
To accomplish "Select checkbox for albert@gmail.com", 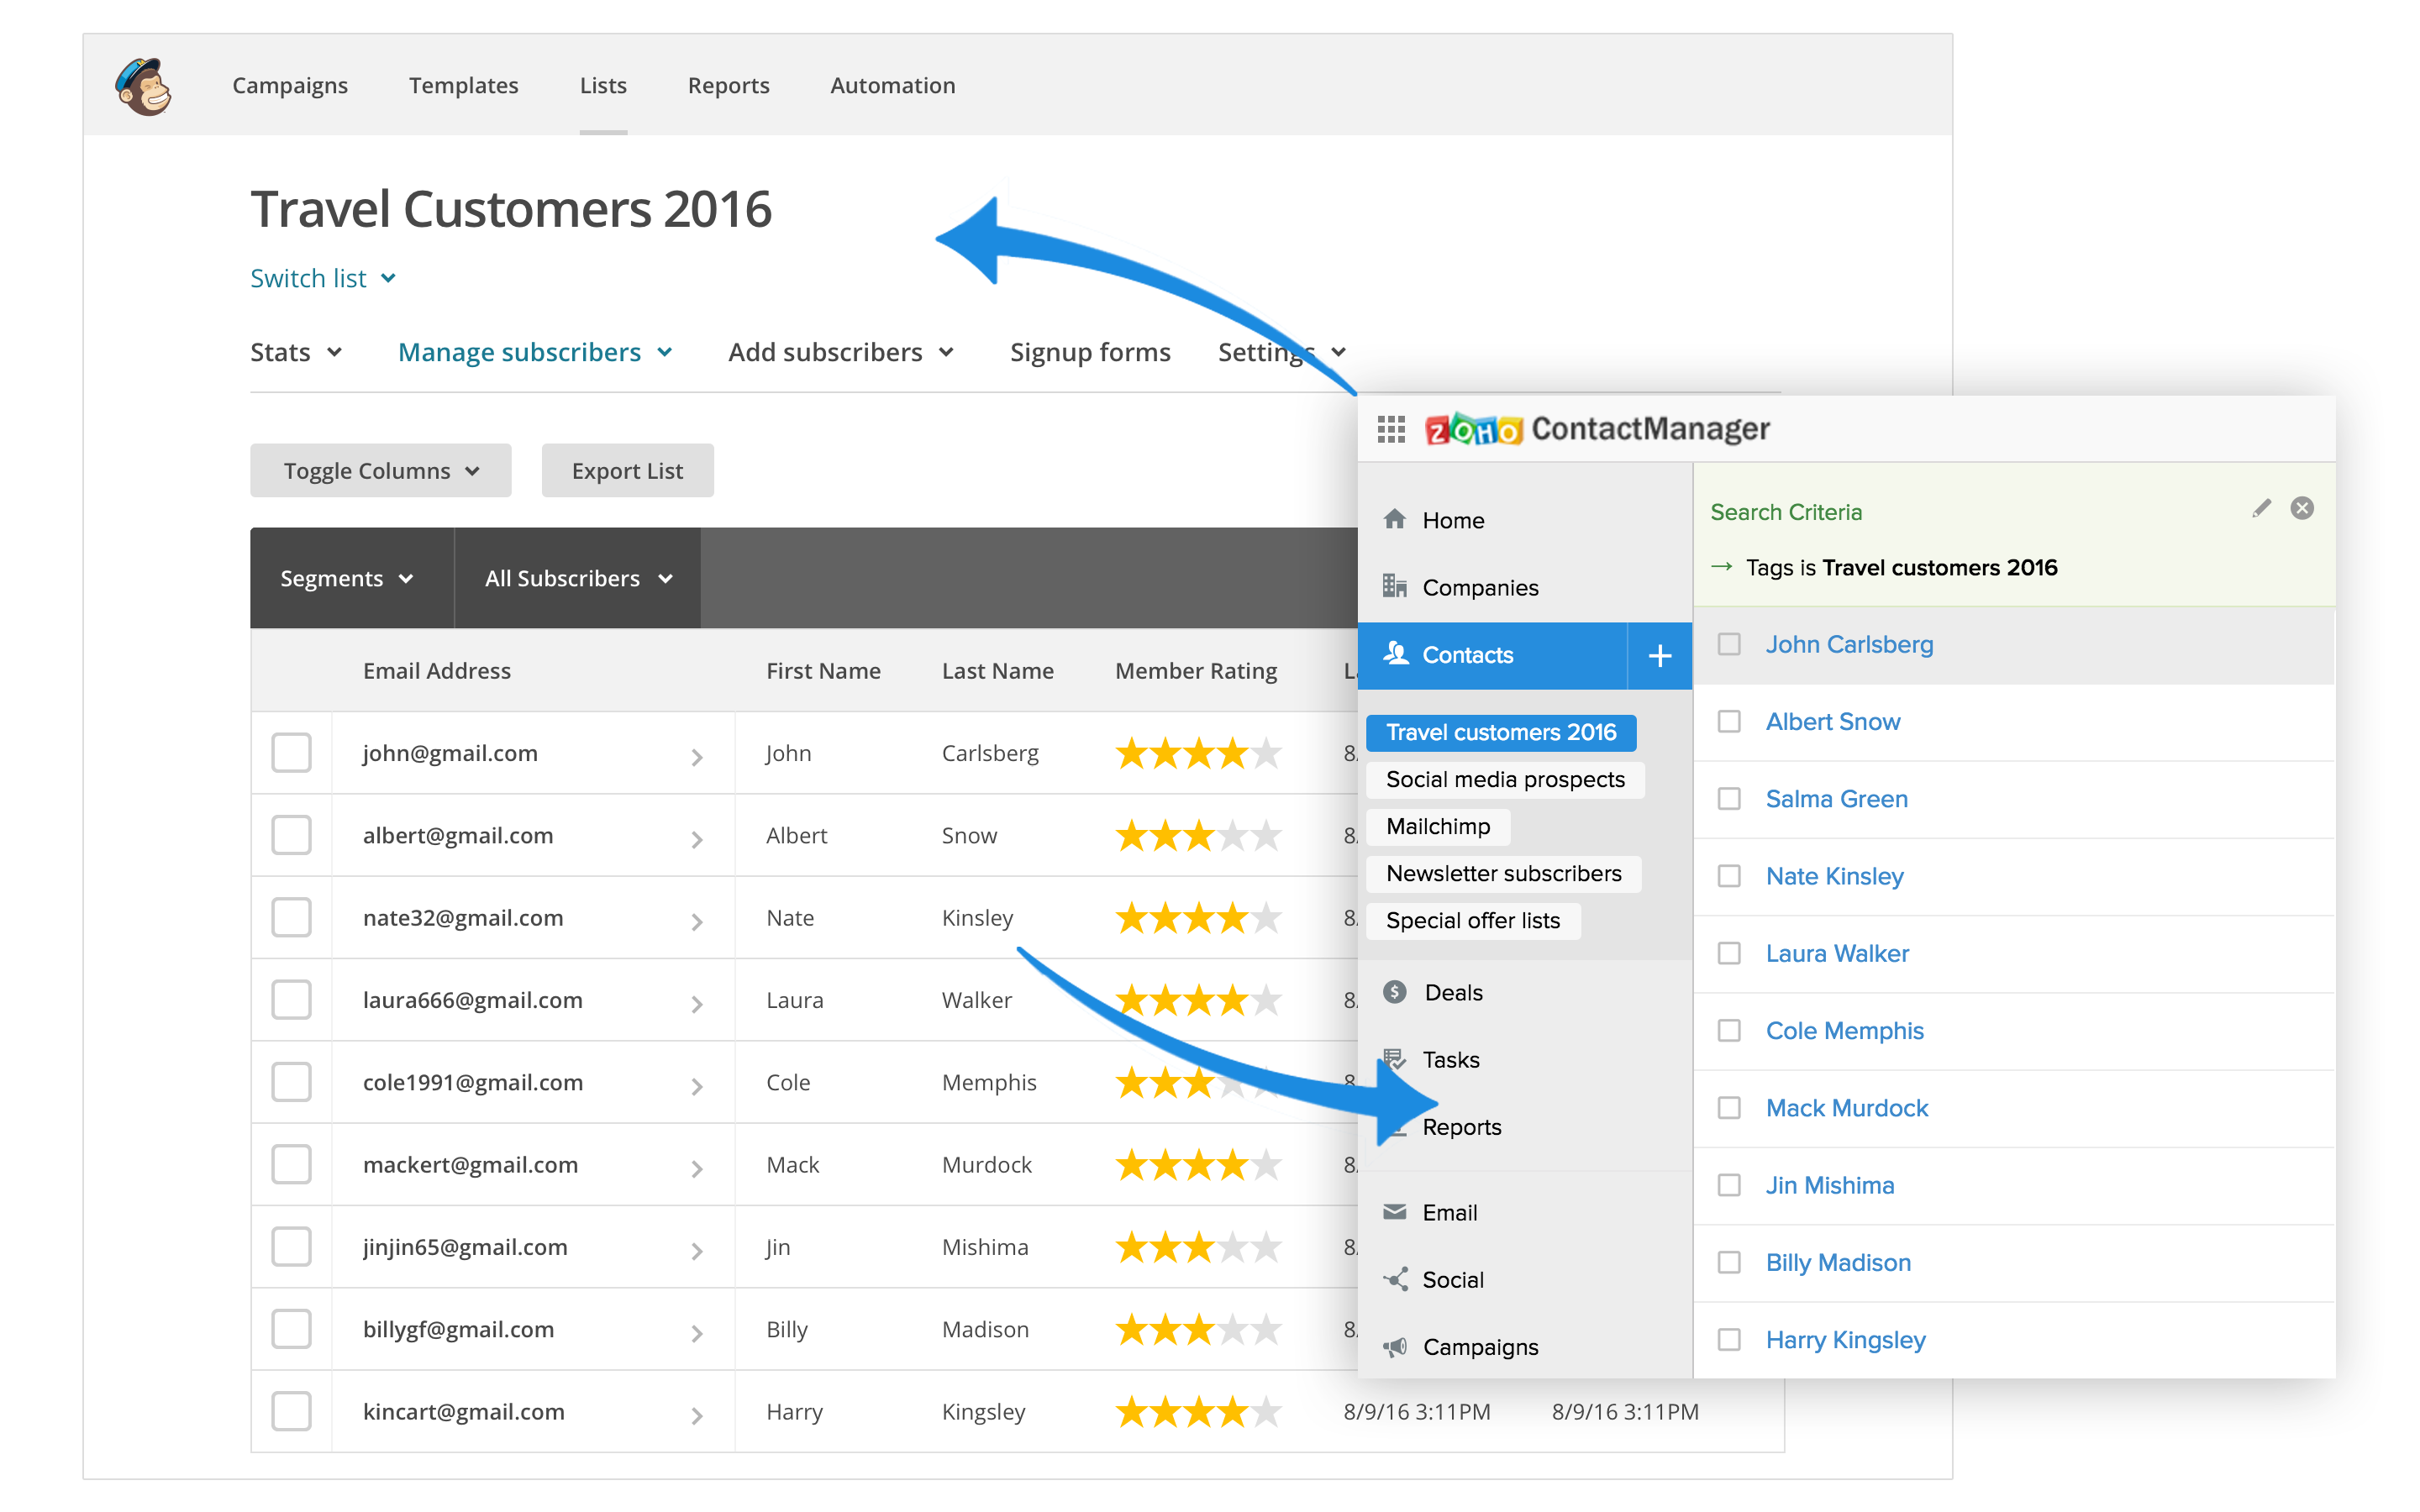I will click(291, 835).
